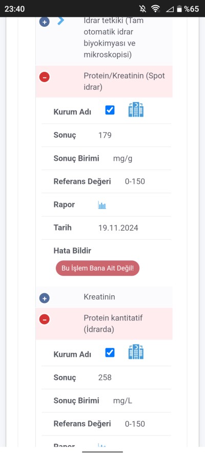The width and height of the screenshot is (205, 456).
Task: Tap the Wi-Fi icon in the status bar
Action: tap(156, 9)
